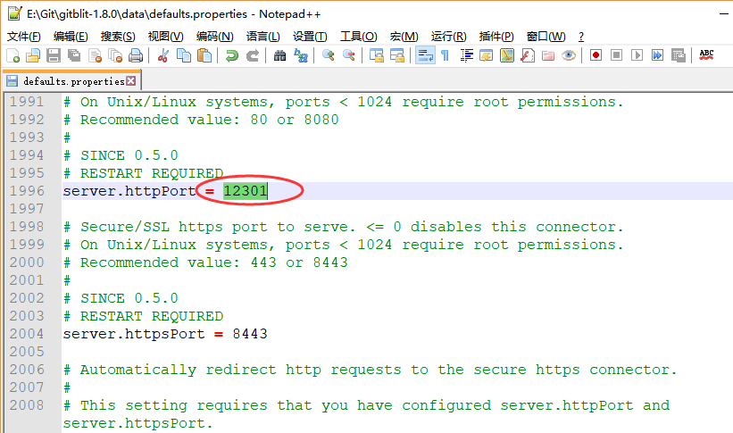Save the currently recorded macro icon

coord(679,55)
